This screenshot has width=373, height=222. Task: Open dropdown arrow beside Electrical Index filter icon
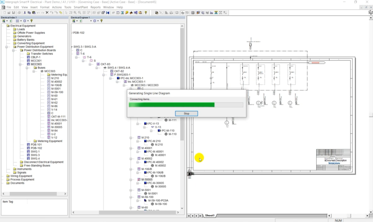pyautogui.click(x=7, y=21)
